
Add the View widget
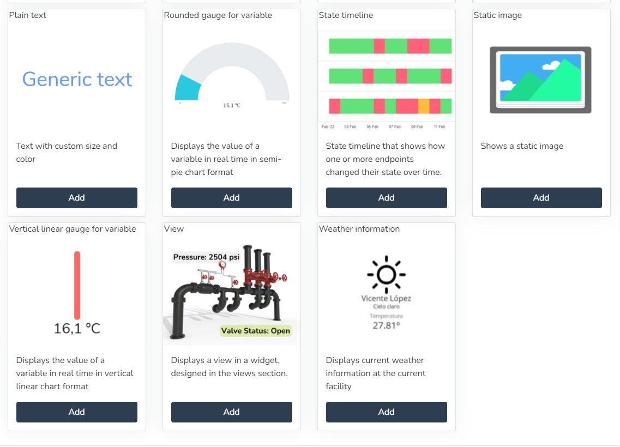[x=231, y=412]
